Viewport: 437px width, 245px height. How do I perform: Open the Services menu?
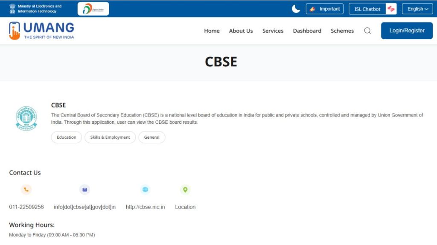(x=273, y=31)
